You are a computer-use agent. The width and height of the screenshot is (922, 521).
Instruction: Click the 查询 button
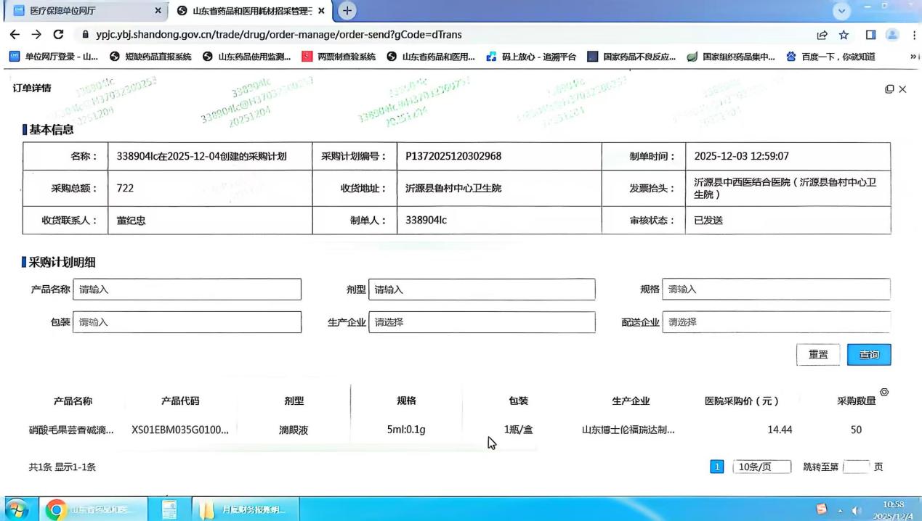(869, 355)
